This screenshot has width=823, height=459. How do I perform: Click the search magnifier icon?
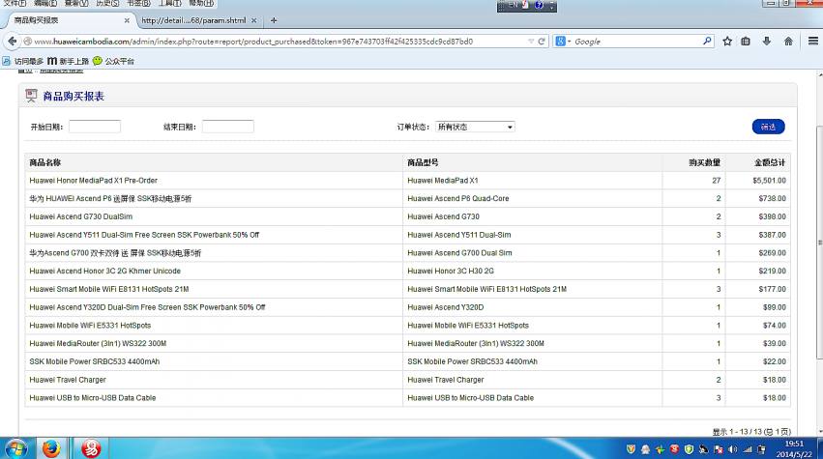point(707,41)
